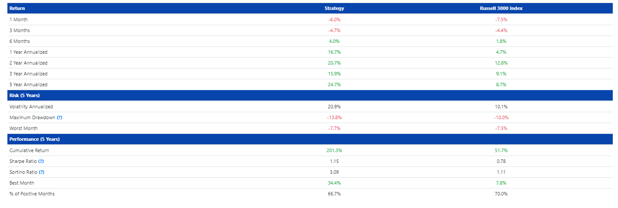
Task: Click the Strategy Best Month value 34.4%
Action: click(334, 183)
